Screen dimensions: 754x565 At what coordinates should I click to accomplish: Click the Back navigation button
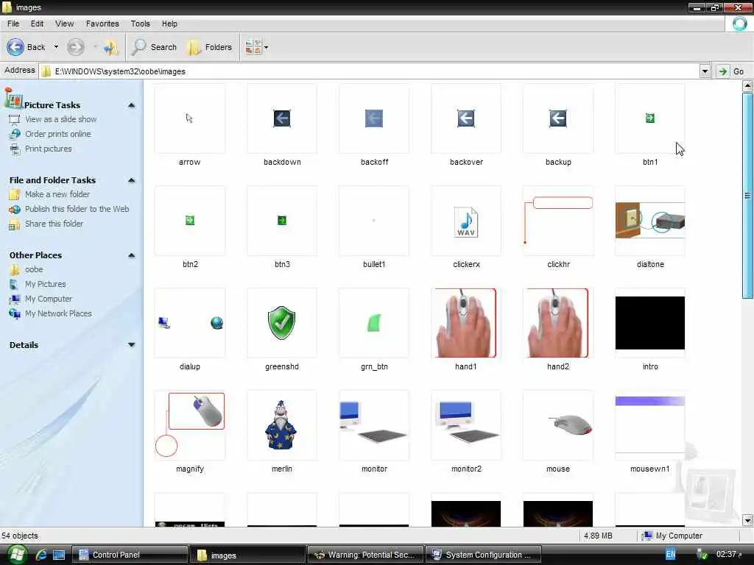[x=26, y=47]
